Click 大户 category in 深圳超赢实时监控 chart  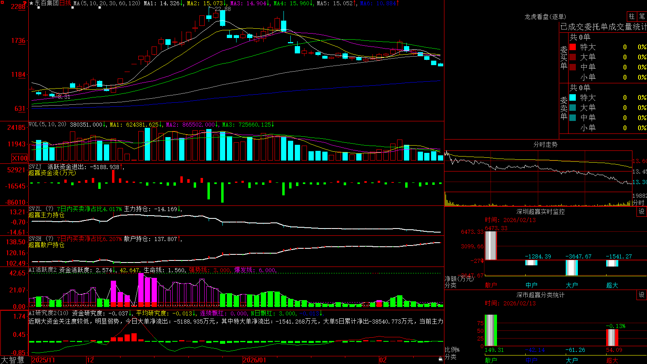point(572,285)
